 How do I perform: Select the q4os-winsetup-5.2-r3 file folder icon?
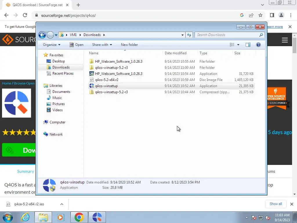coord(91,67)
